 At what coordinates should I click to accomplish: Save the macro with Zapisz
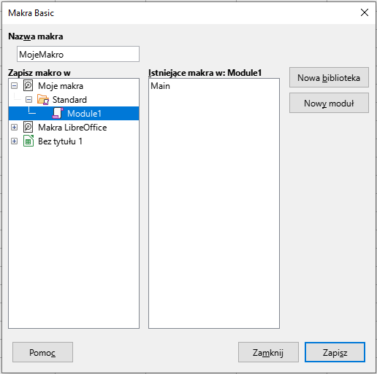pyautogui.click(x=335, y=352)
